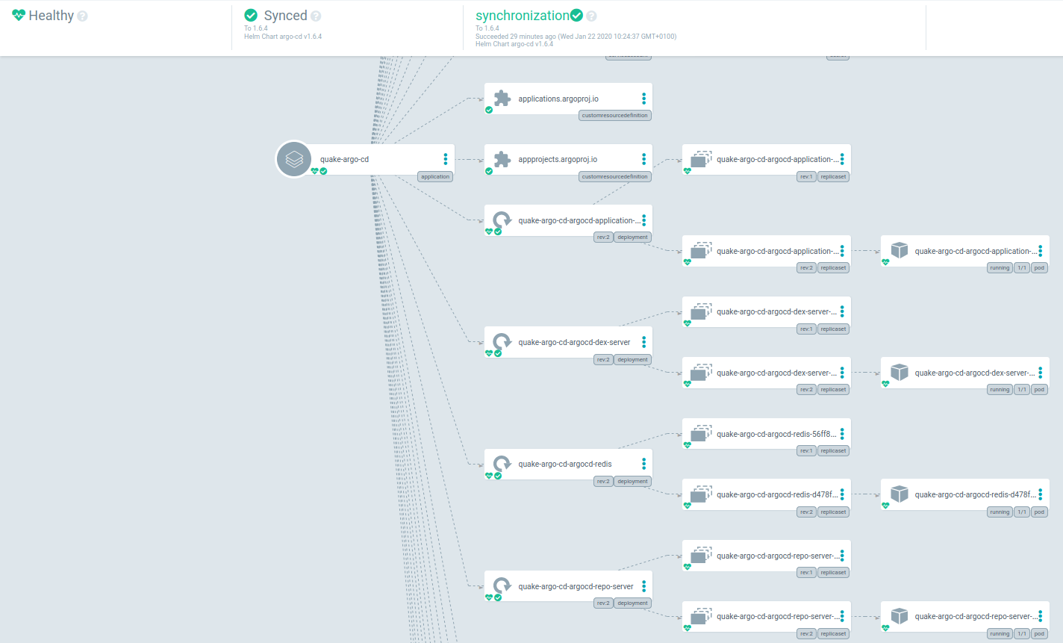The height and width of the screenshot is (643, 1063).
Task: Click repo-server rev:1 replicaset icon
Action: coord(701,555)
